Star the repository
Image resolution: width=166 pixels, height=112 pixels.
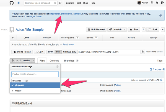point(134,29)
